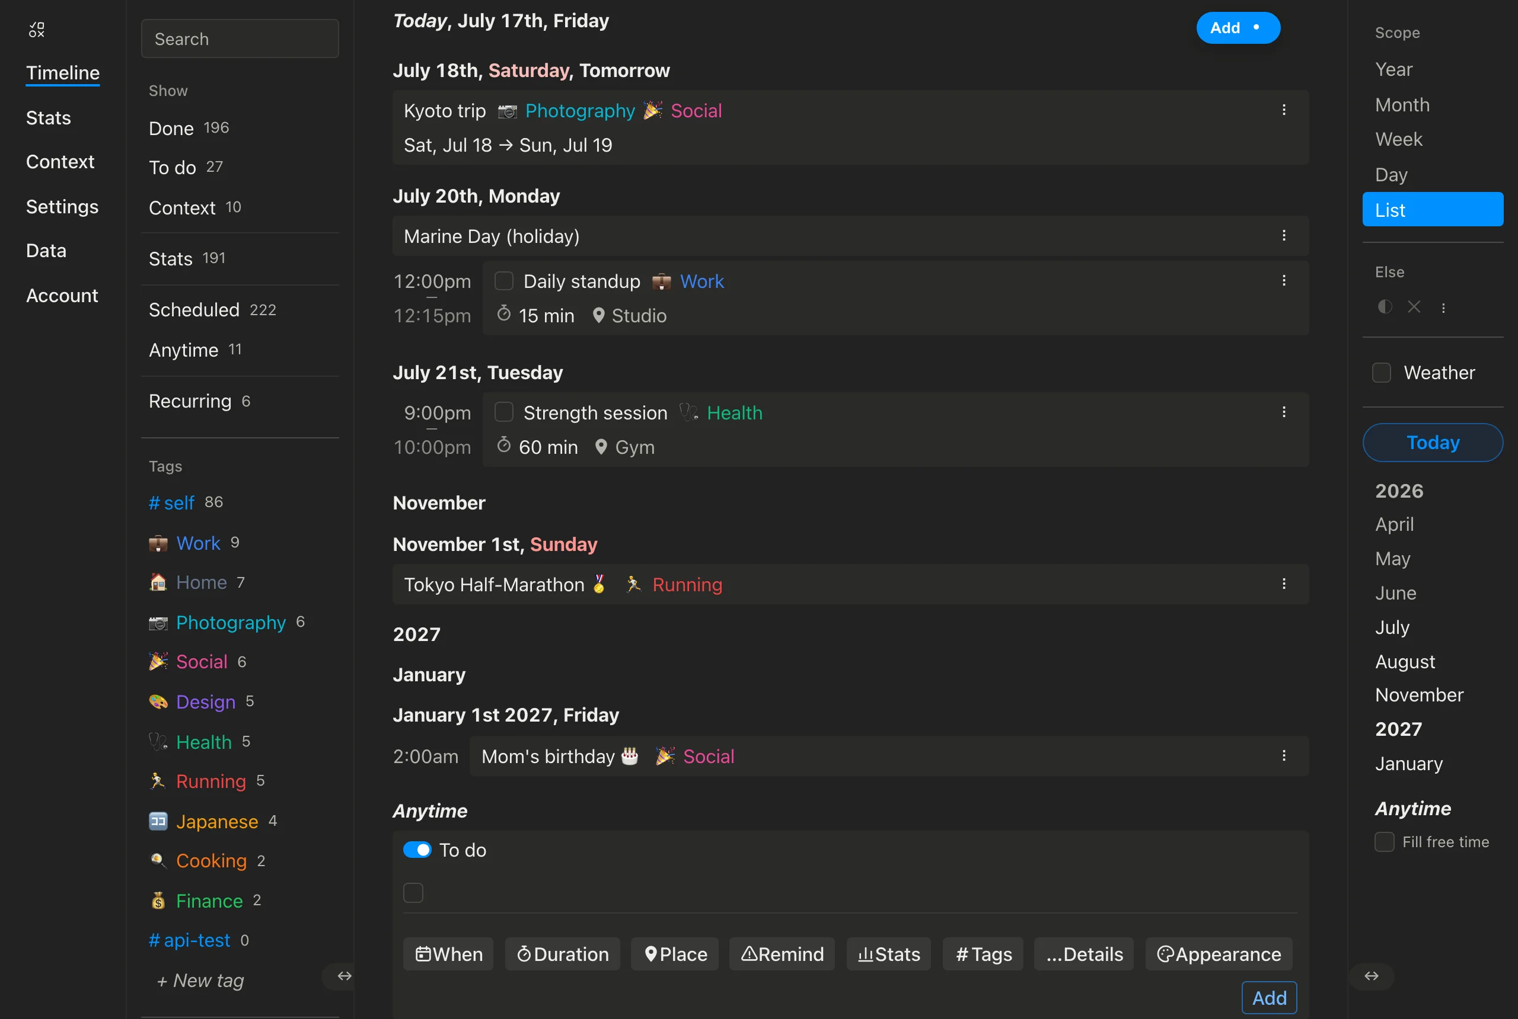Enable the Weather checkbox
1518x1019 pixels.
pos(1382,373)
